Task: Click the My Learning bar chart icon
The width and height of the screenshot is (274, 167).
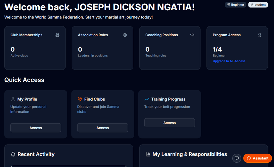Action: [148, 154]
